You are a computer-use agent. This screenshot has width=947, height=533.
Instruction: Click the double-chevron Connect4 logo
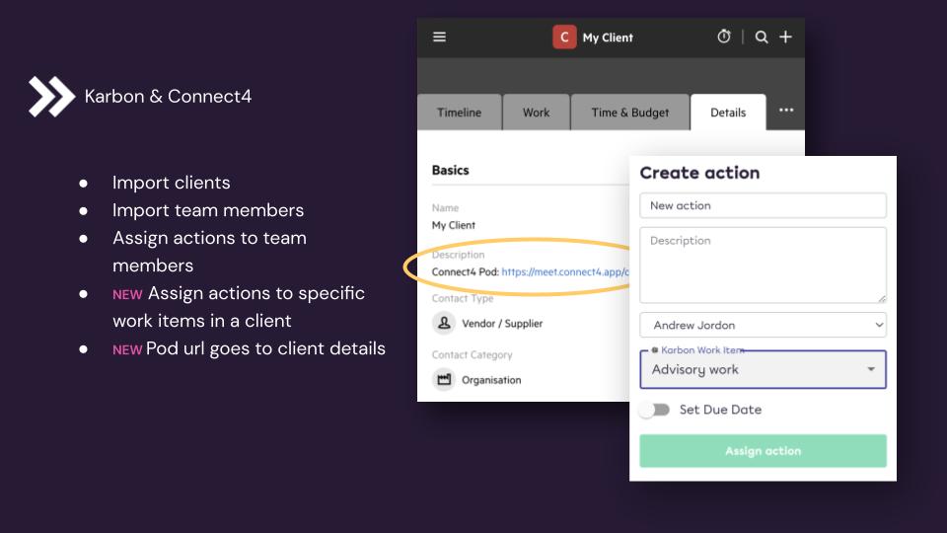click(51, 96)
